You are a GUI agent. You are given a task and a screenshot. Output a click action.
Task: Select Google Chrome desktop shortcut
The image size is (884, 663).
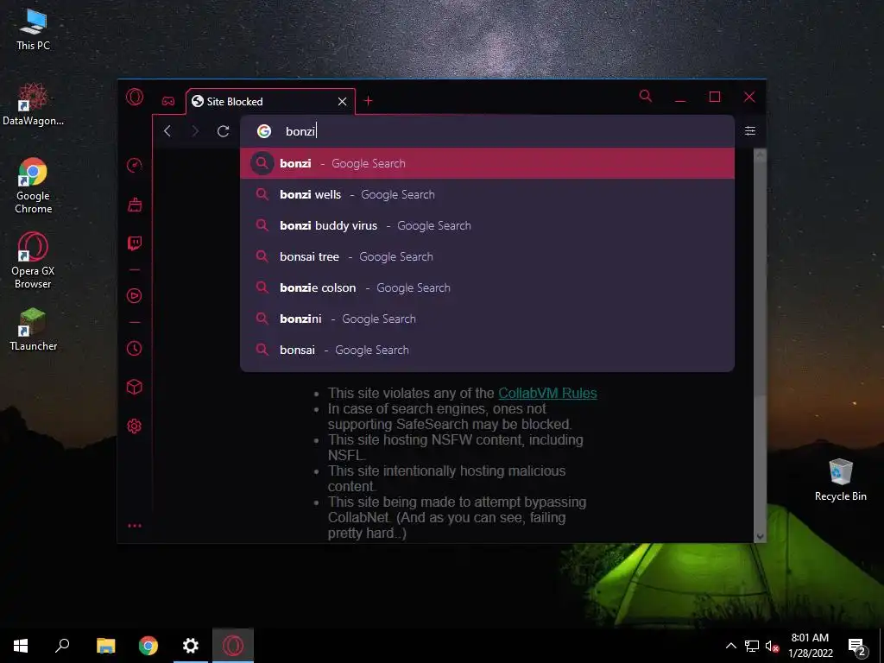[33, 186]
